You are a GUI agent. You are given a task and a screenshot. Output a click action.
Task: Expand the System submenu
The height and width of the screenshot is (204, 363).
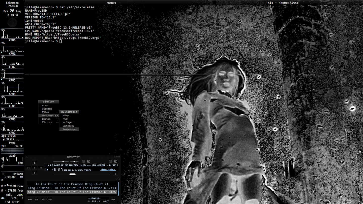tap(49, 119)
